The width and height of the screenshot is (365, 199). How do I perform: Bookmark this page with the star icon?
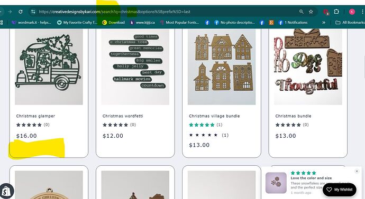311,12
